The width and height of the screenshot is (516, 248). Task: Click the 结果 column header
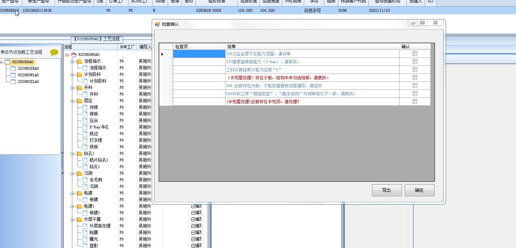[312, 46]
